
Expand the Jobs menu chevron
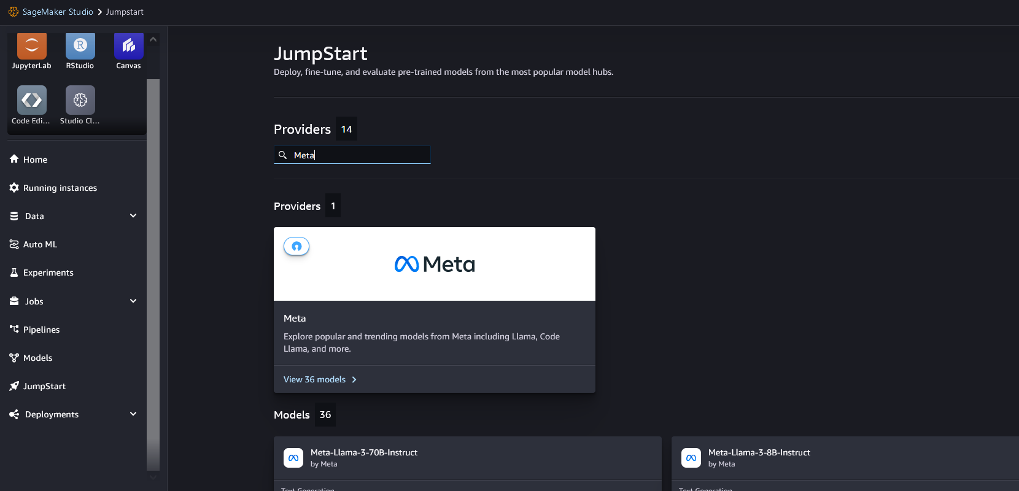pos(133,301)
